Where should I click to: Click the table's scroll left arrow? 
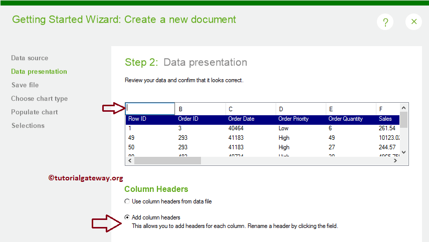(x=130, y=161)
